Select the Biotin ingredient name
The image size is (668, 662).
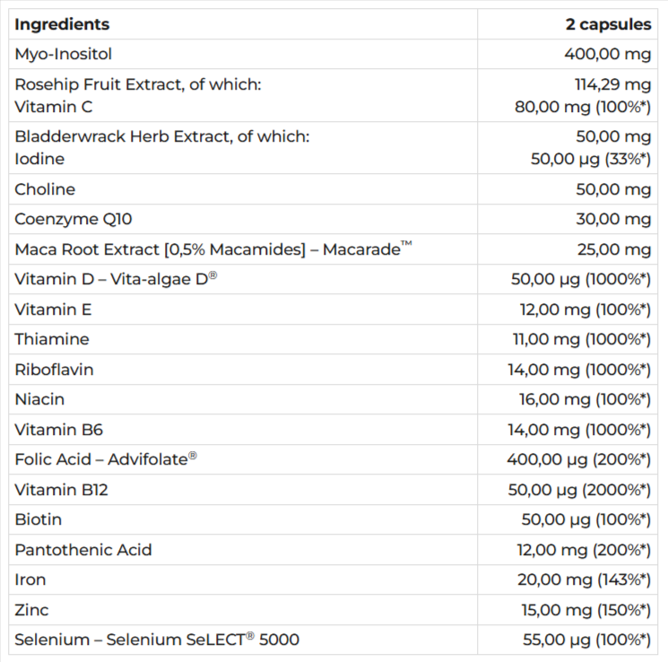(39, 519)
